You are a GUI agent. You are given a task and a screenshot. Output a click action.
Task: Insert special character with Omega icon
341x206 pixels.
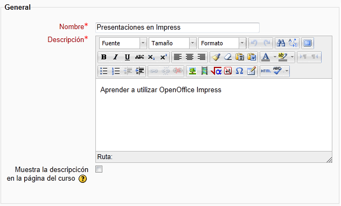239,71
